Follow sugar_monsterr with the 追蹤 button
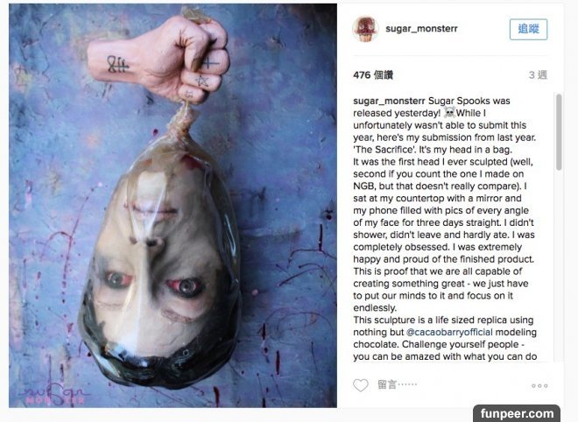Screen dimensions: 578x422 [x=528, y=29]
